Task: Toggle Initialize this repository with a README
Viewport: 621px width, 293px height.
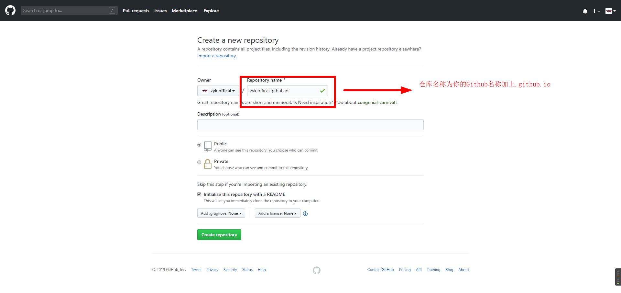Action: 199,194
